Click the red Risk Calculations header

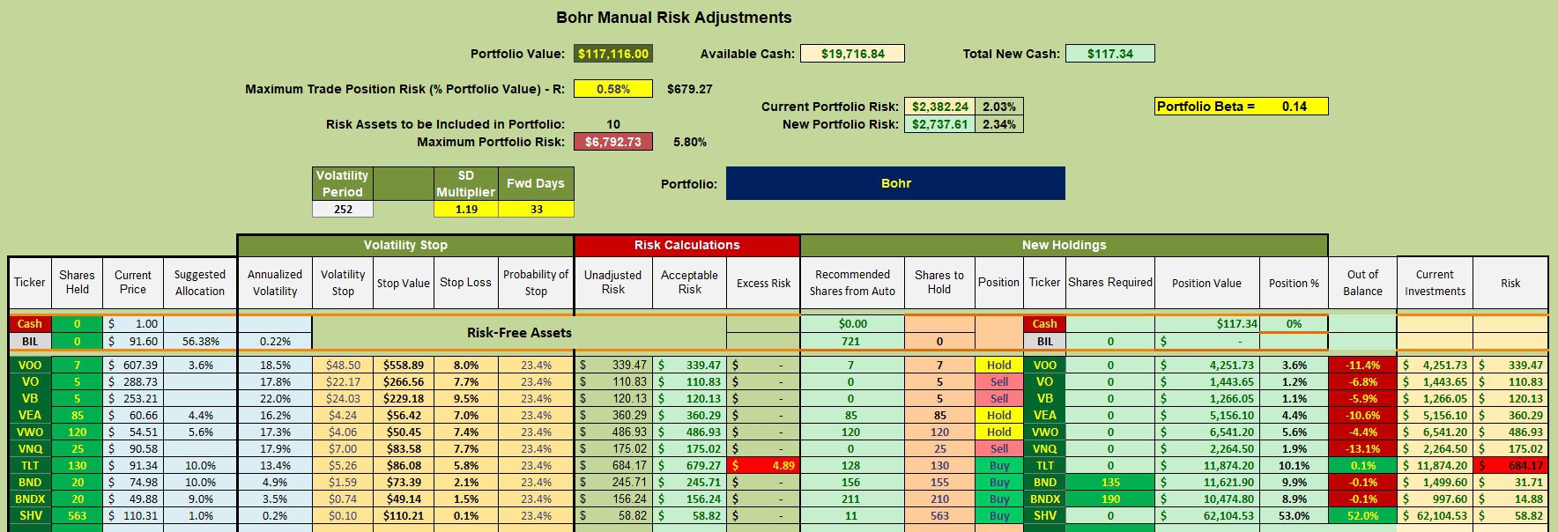click(686, 245)
